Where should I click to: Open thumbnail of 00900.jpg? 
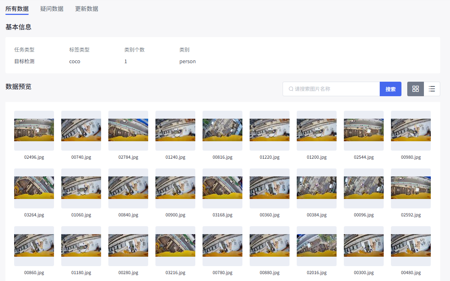click(175, 188)
